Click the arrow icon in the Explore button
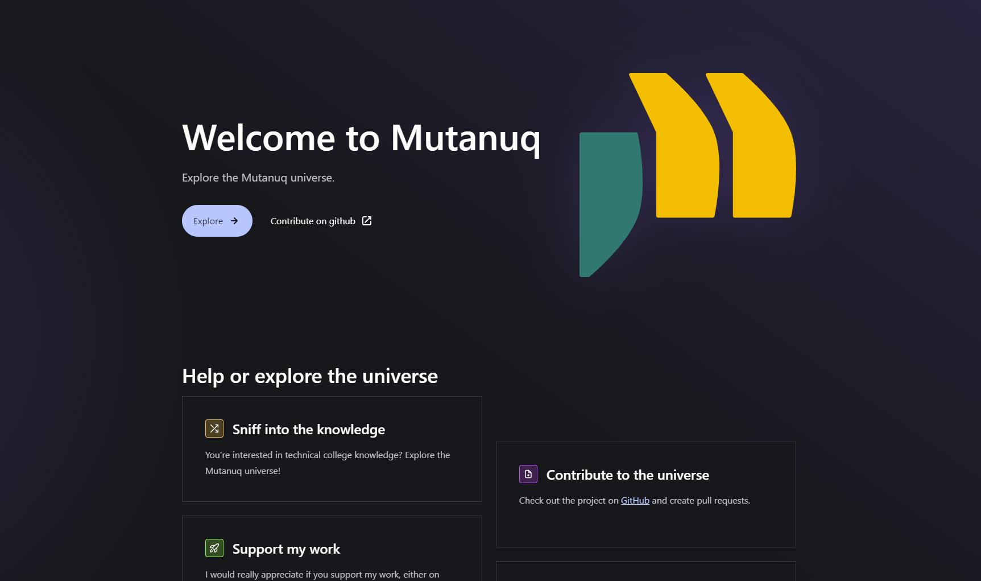 (x=234, y=221)
